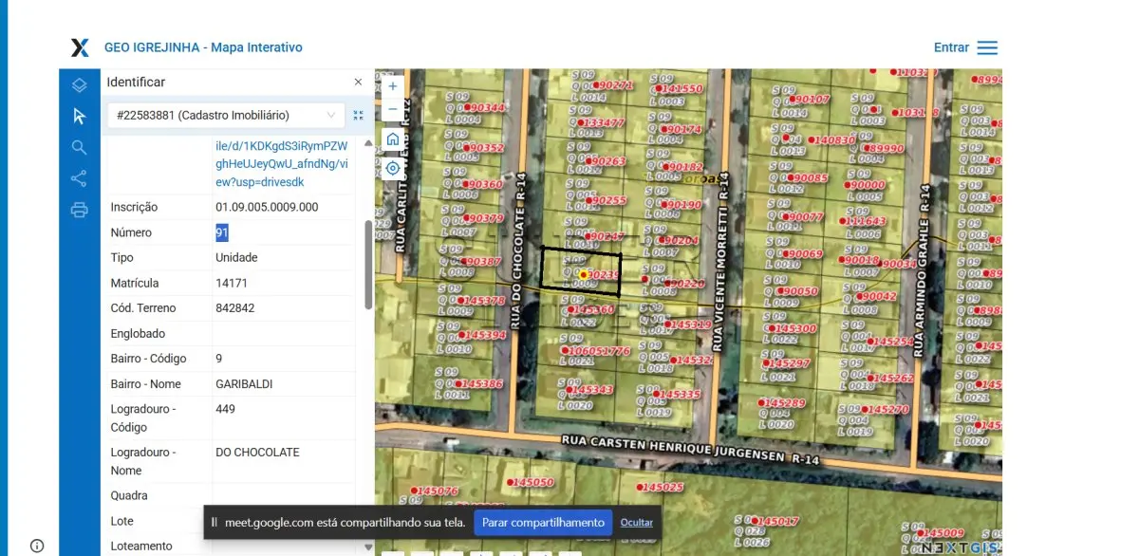1139x556 pixels.
Task: Click RUA DO CHOCOLATE street label on map
Action: point(518,252)
